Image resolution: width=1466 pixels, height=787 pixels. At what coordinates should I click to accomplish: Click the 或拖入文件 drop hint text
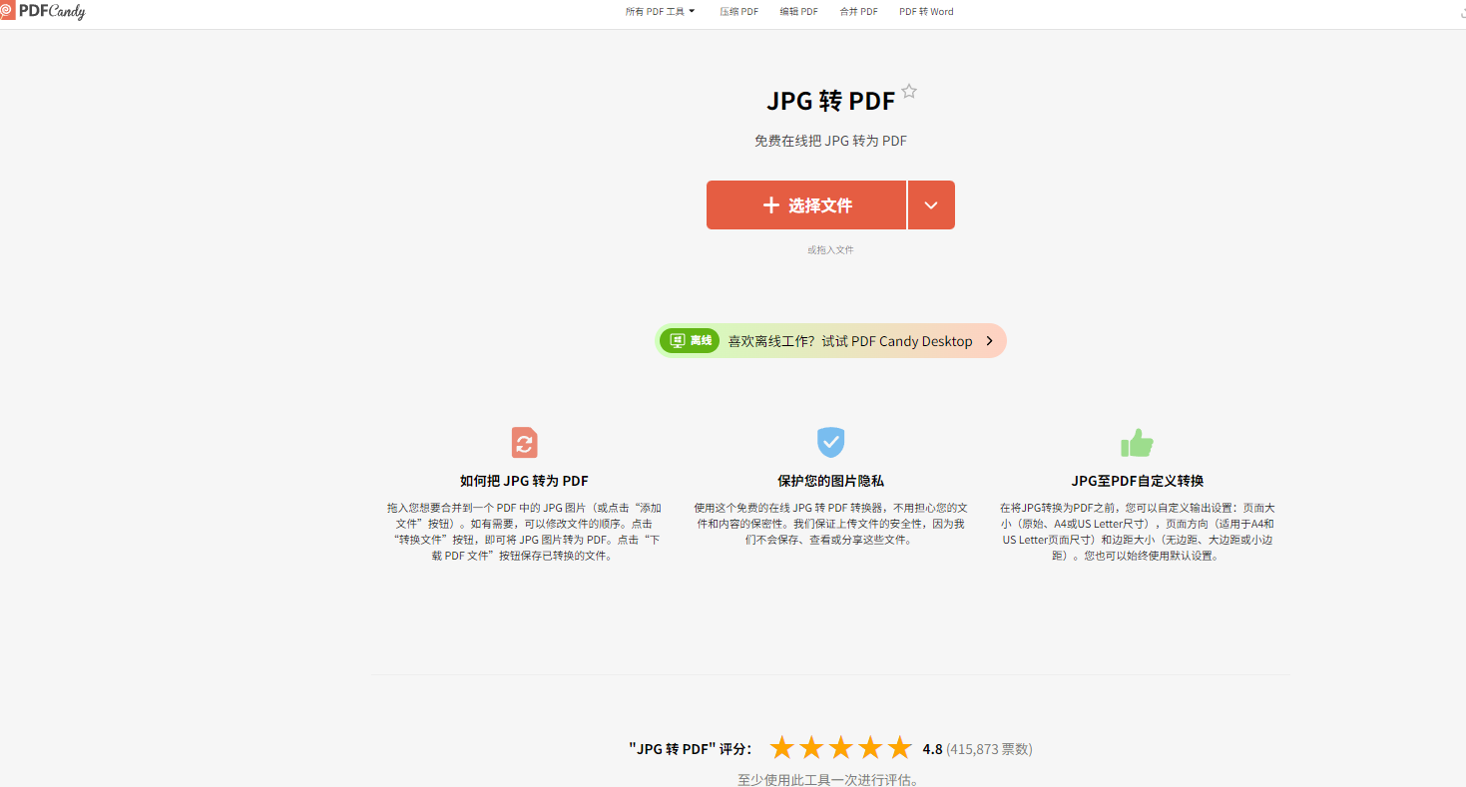click(x=830, y=249)
